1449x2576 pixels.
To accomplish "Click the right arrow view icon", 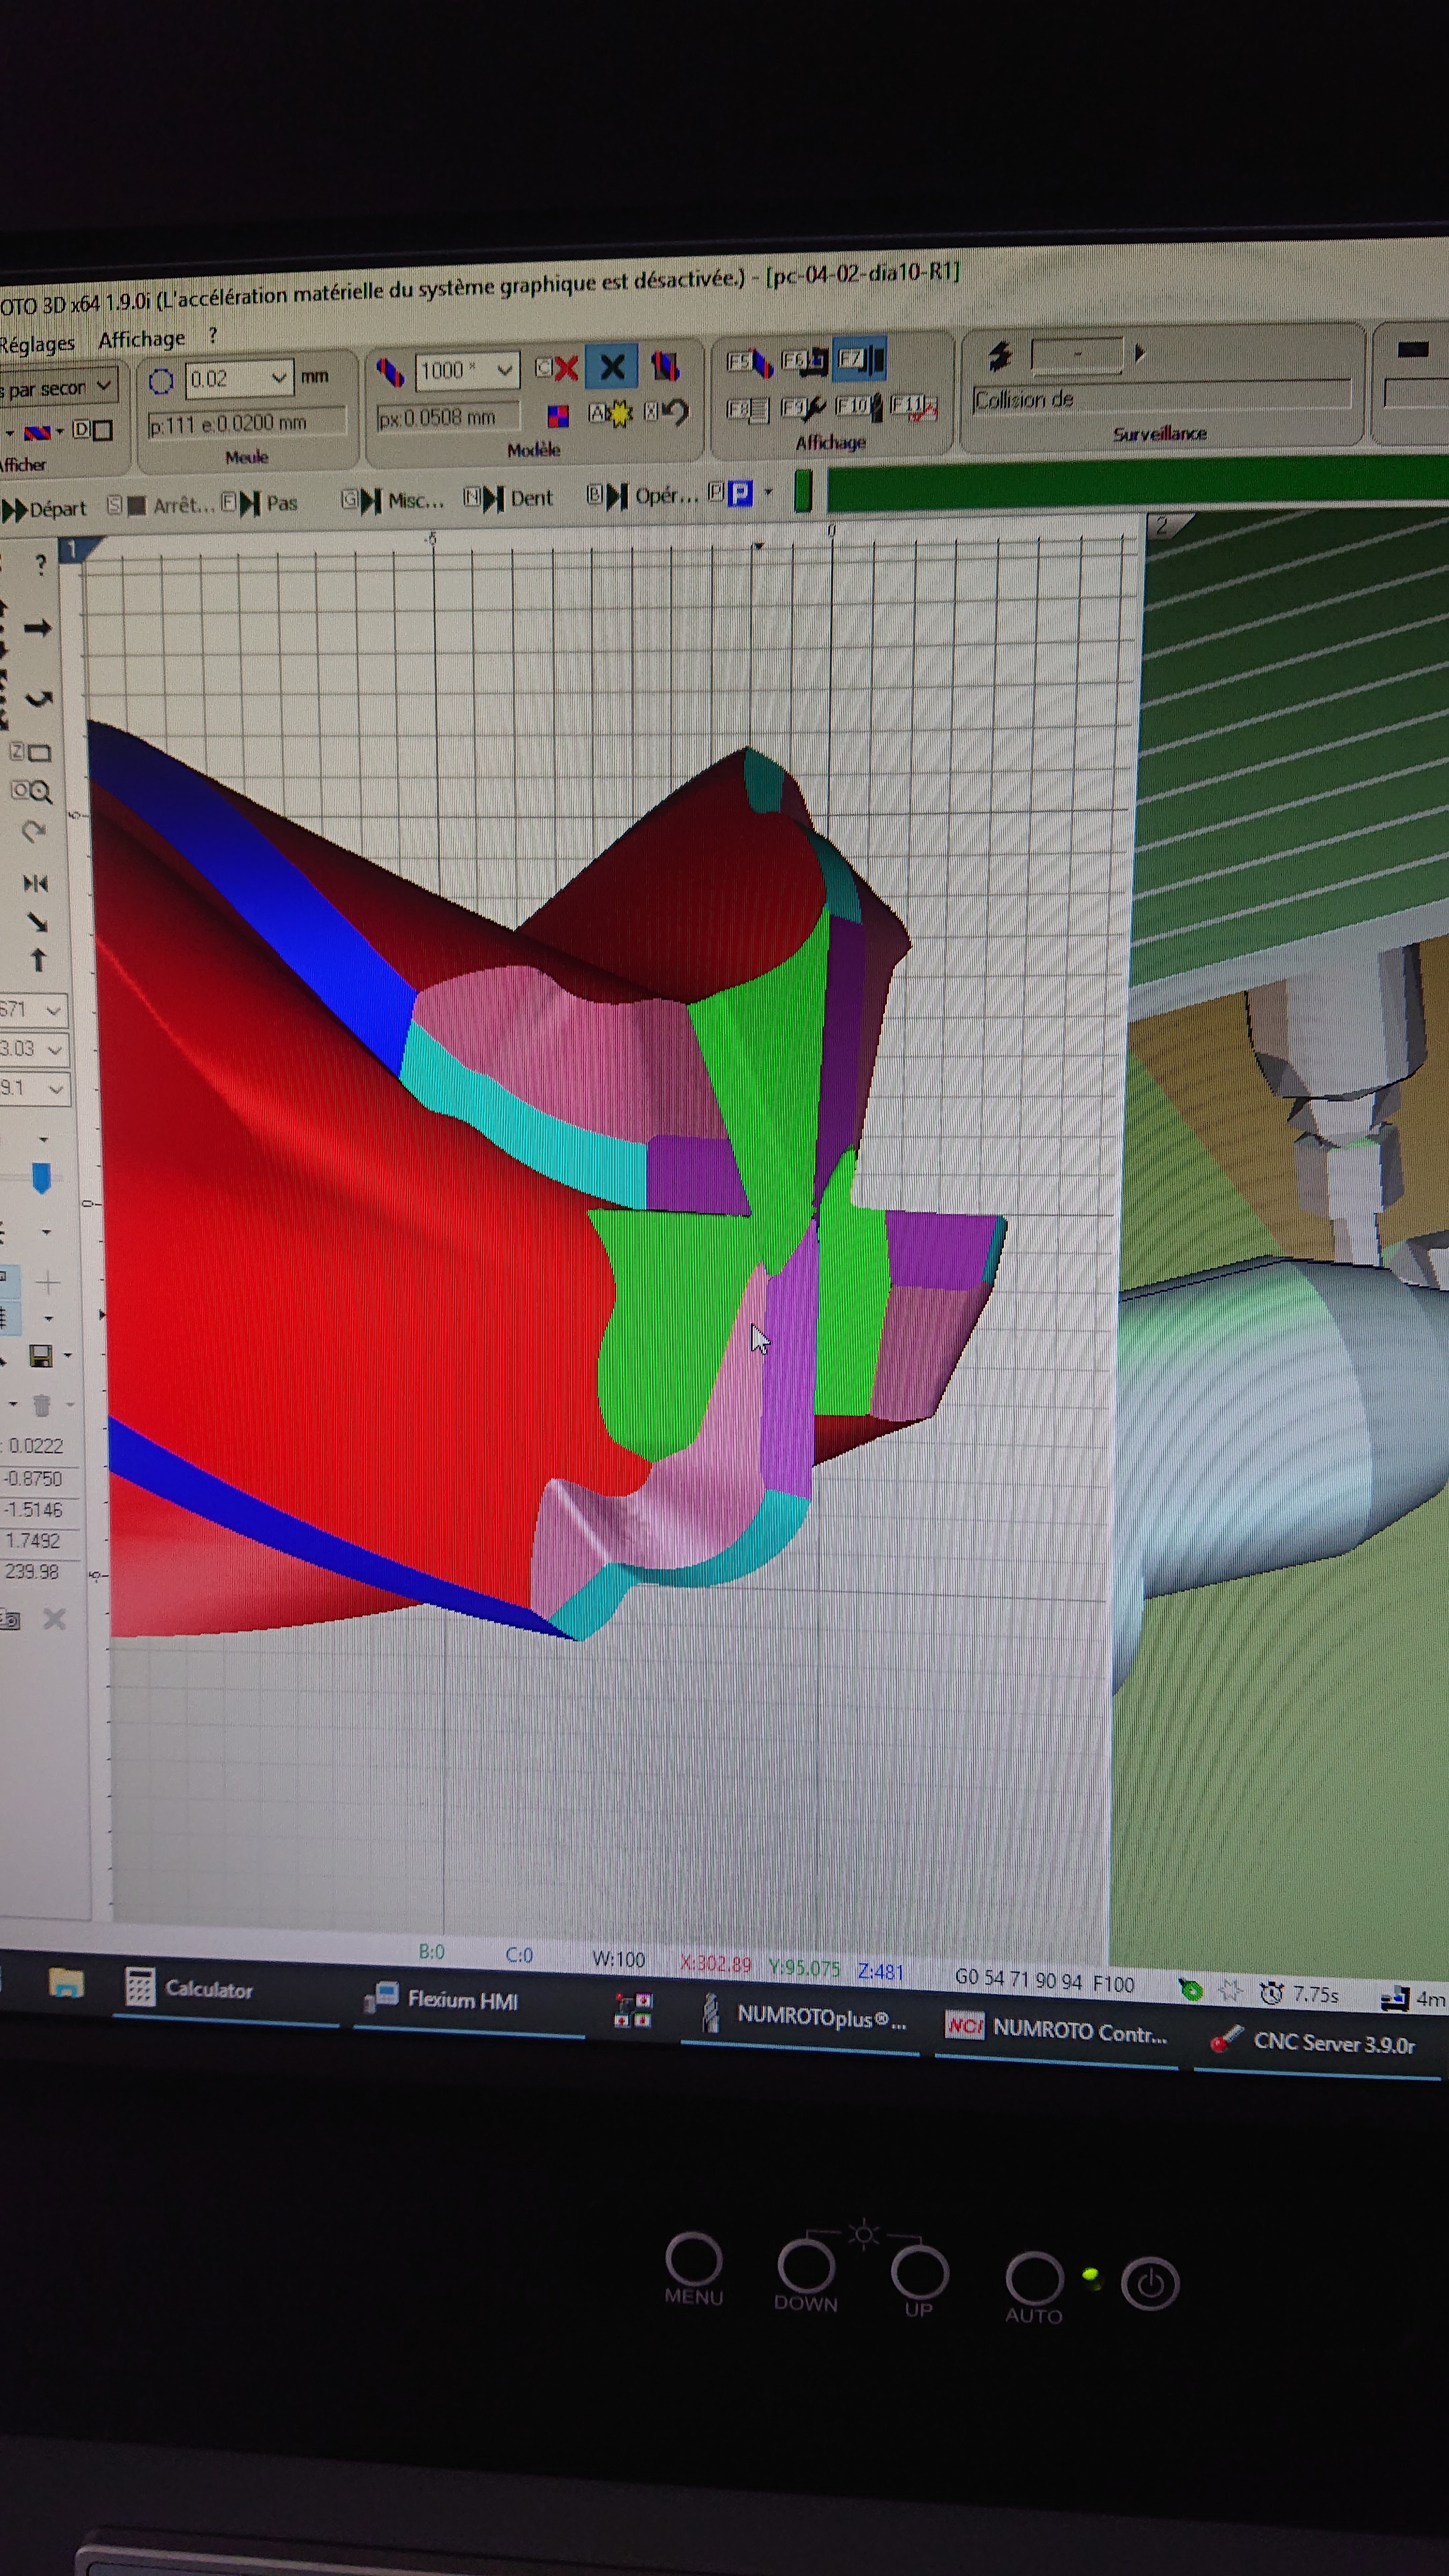I will (37, 628).
